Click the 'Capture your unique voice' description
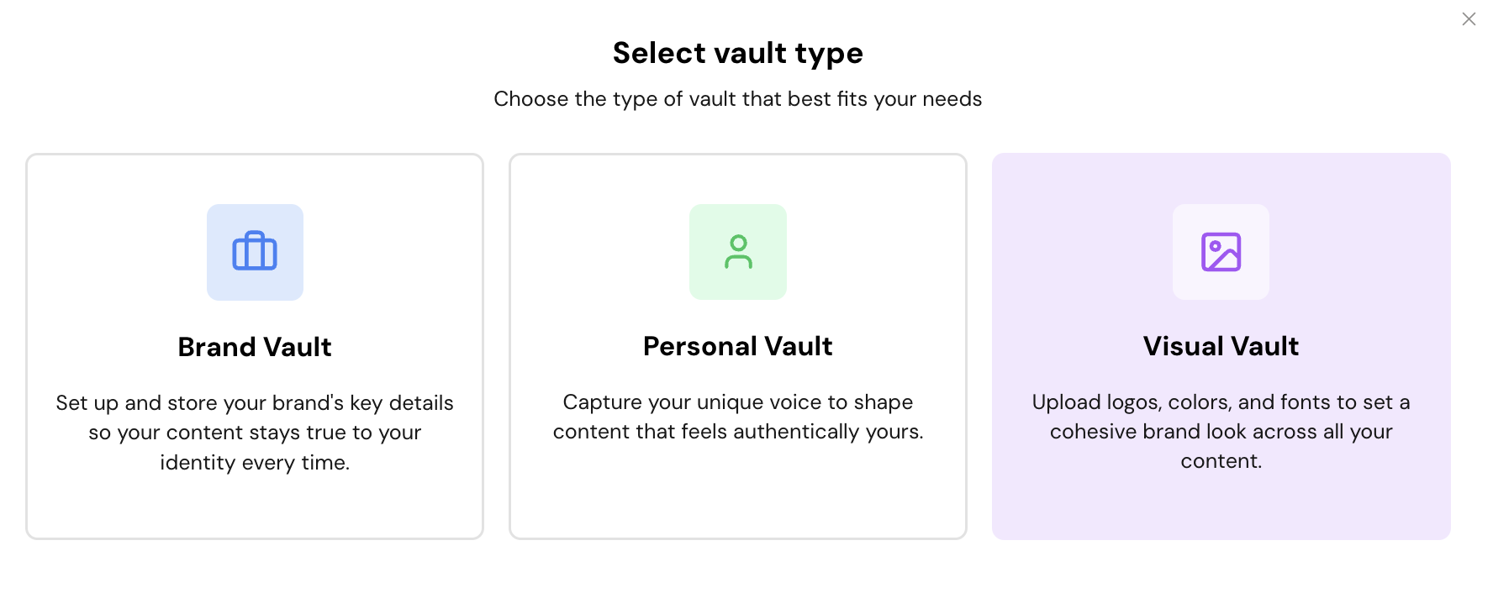Image resolution: width=1493 pixels, height=593 pixels. pos(737,402)
